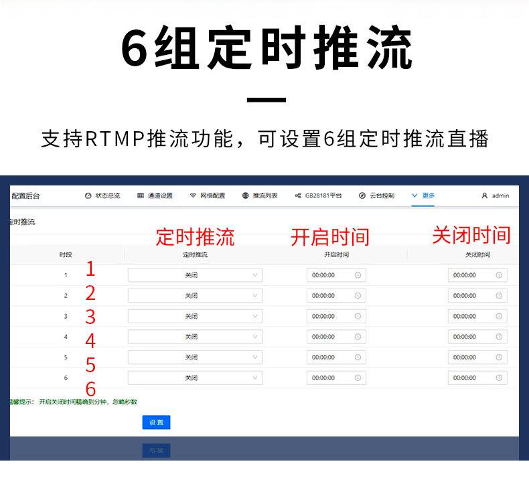Click the clock icon in row 3 end time

coord(499,317)
